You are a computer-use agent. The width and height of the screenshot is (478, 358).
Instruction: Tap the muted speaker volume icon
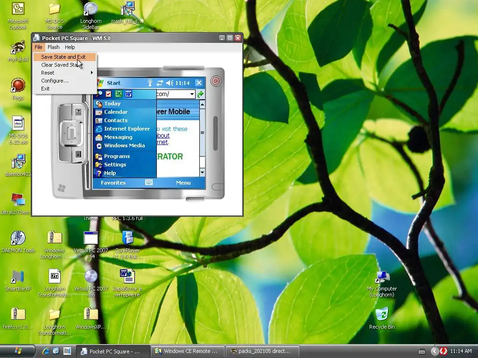point(170,83)
